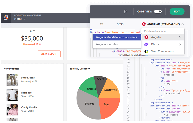Screen dimensions: 193x123
Task: Click the Angular logo beside ANGULAR (STANDALONE)
Action: click(x=144, y=24)
